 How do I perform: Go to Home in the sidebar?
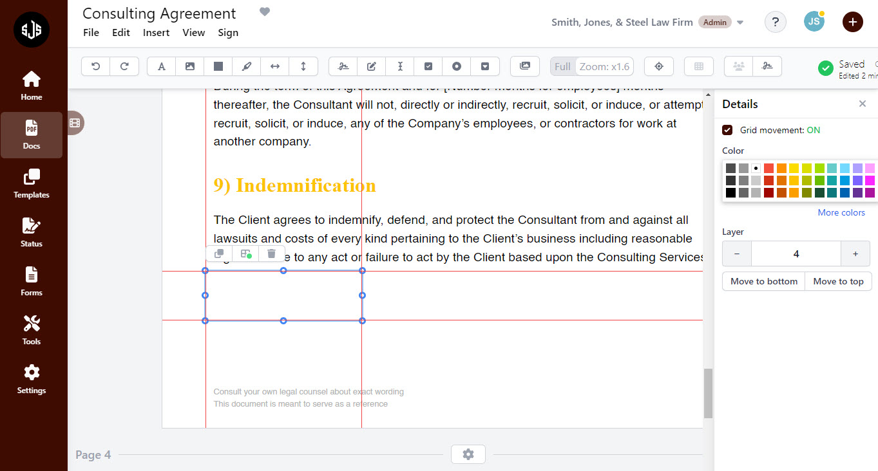32,86
